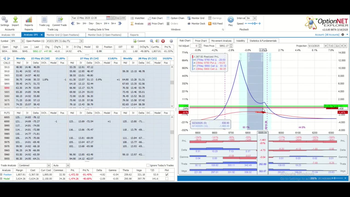The width and height of the screenshot is (350, 197).
Task: Open the Analysis window
Action: [137, 24]
